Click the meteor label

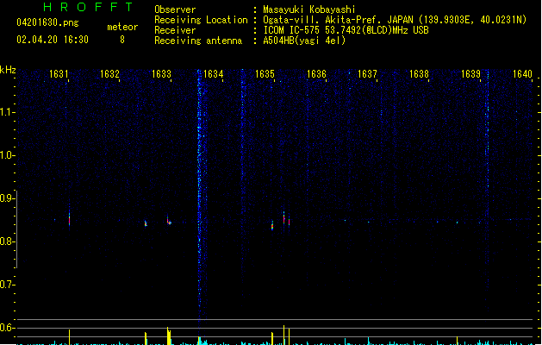coord(122,27)
